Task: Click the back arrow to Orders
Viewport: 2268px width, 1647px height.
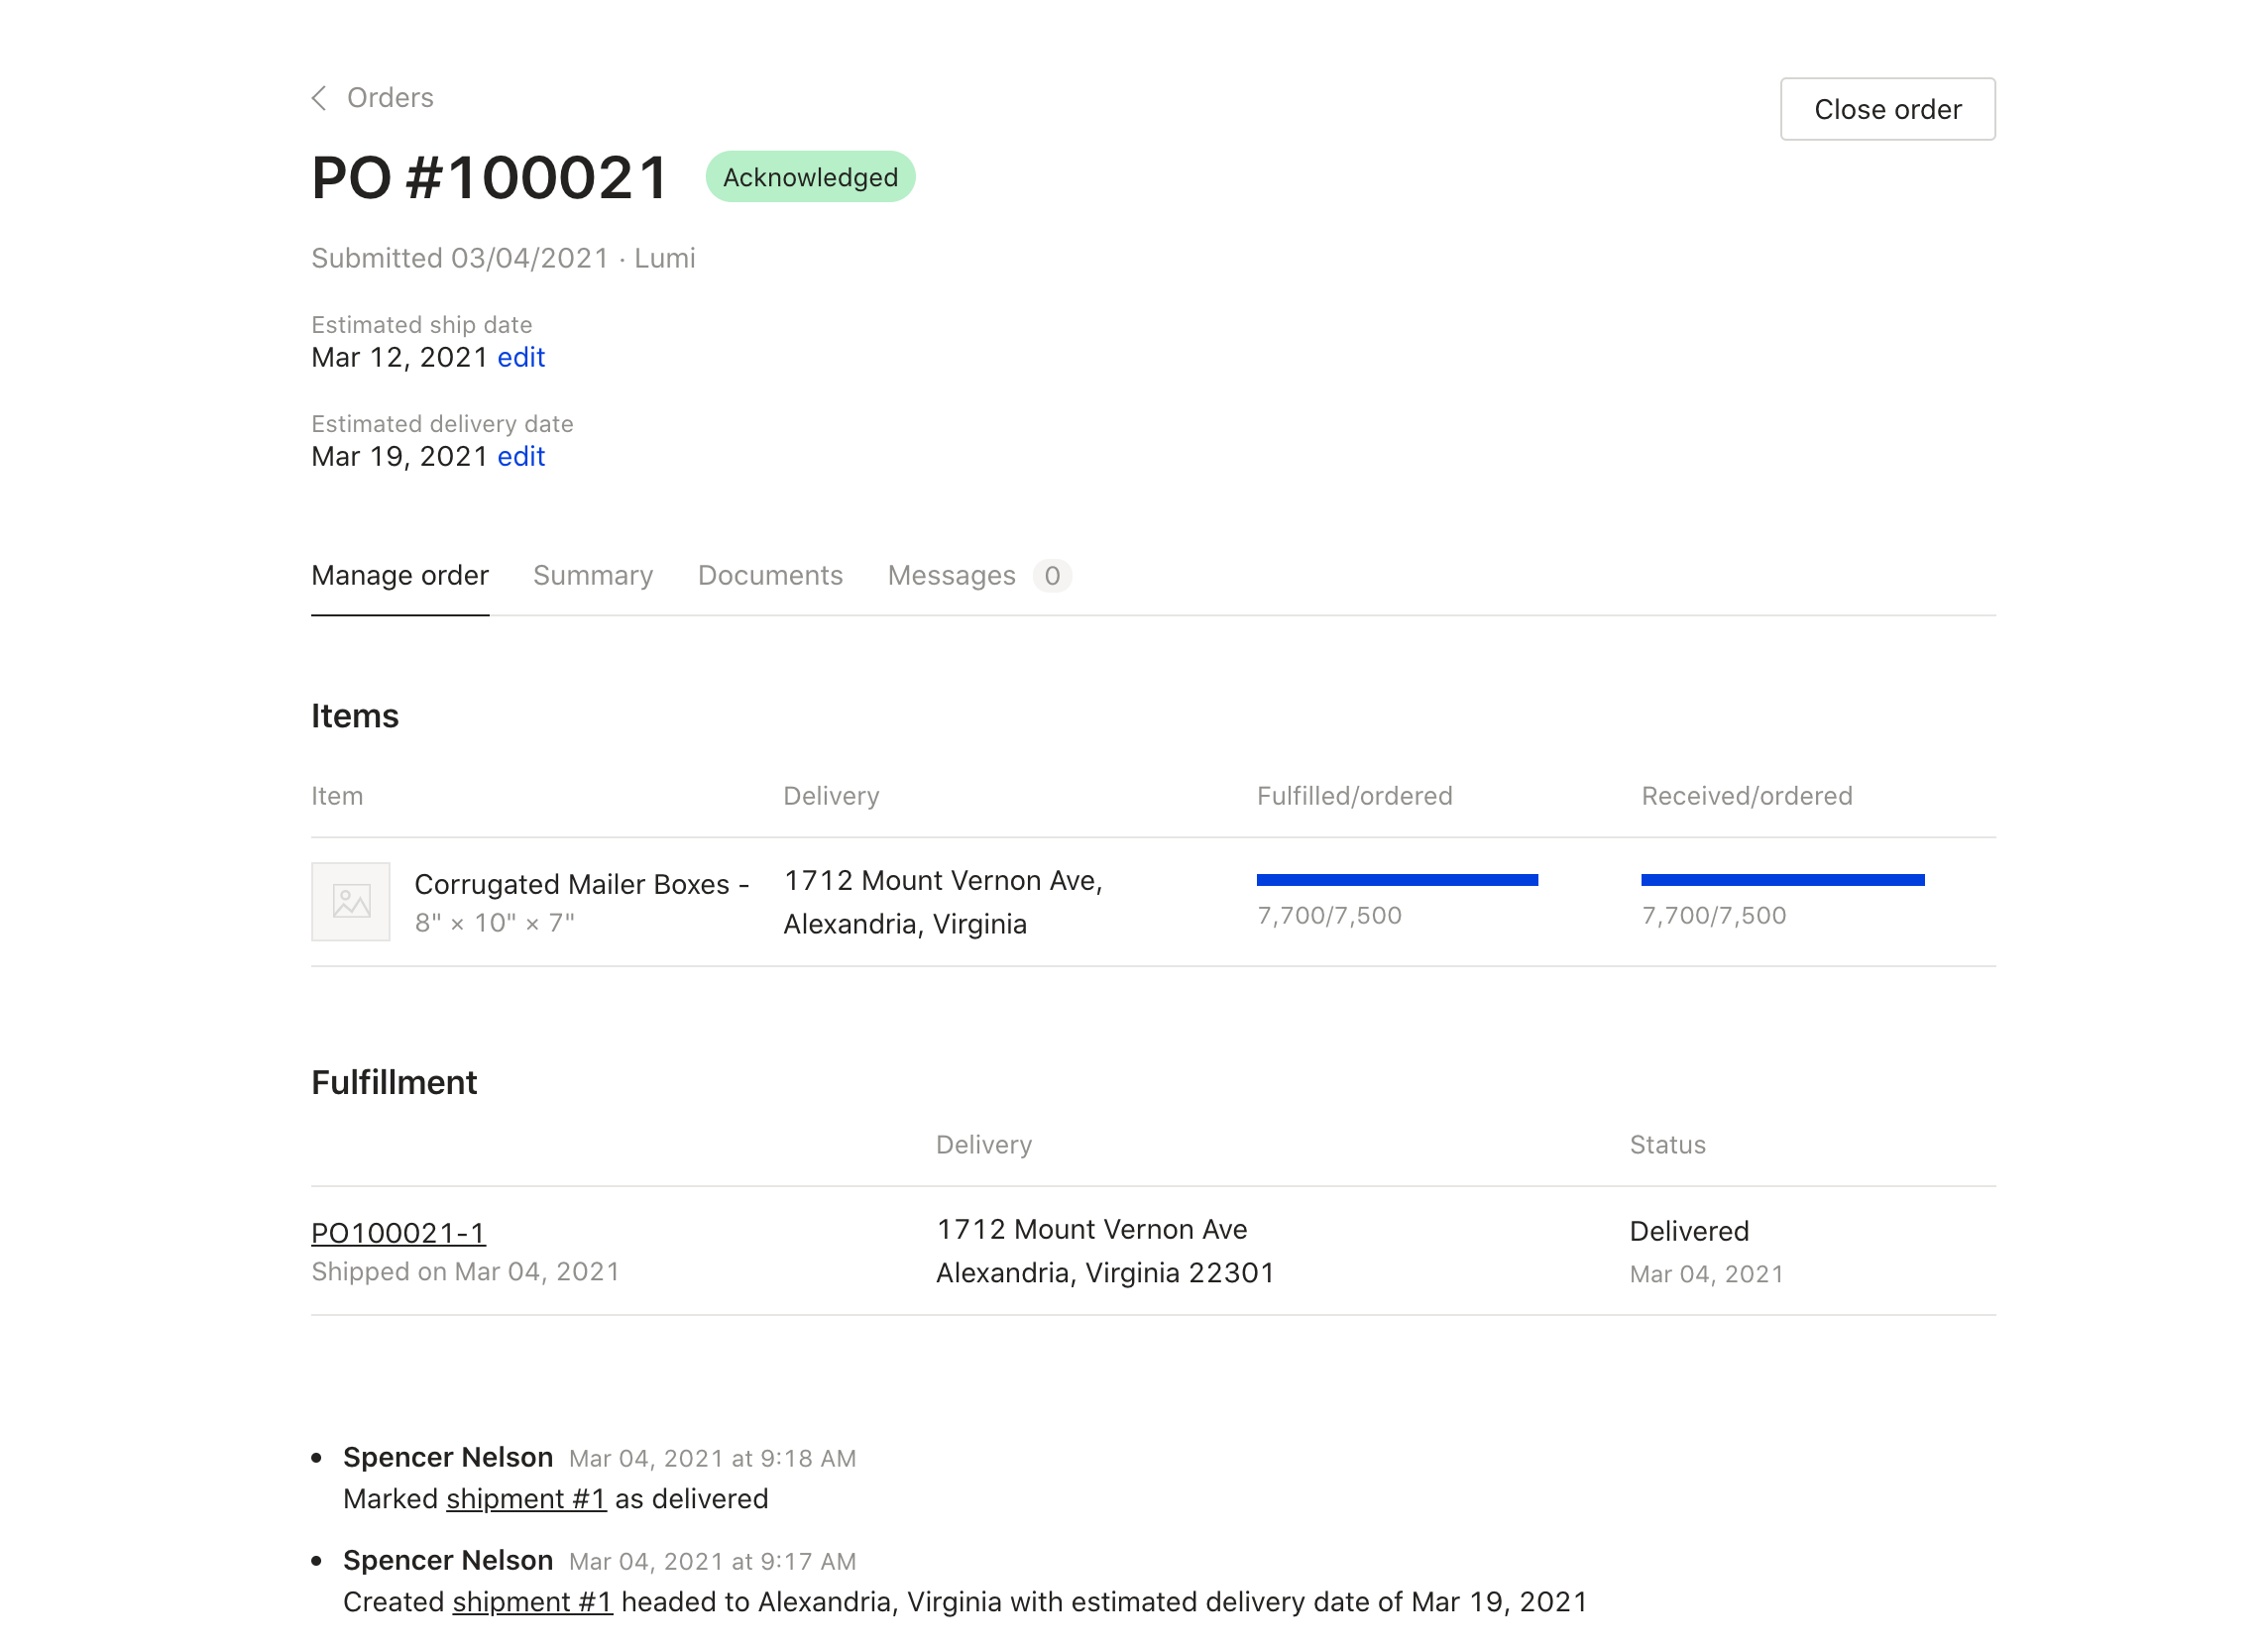Action: coord(317,97)
